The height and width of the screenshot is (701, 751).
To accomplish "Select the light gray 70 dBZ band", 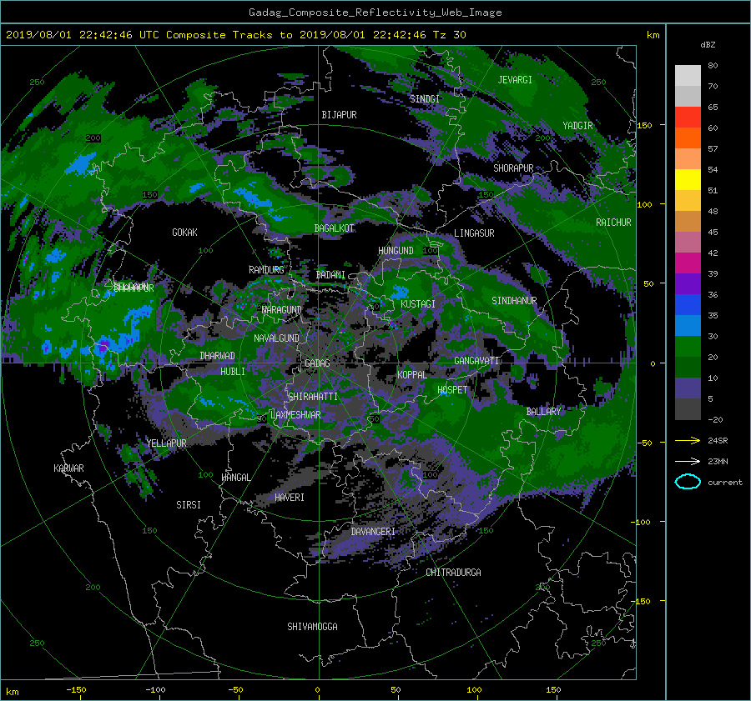I will 688,76.
